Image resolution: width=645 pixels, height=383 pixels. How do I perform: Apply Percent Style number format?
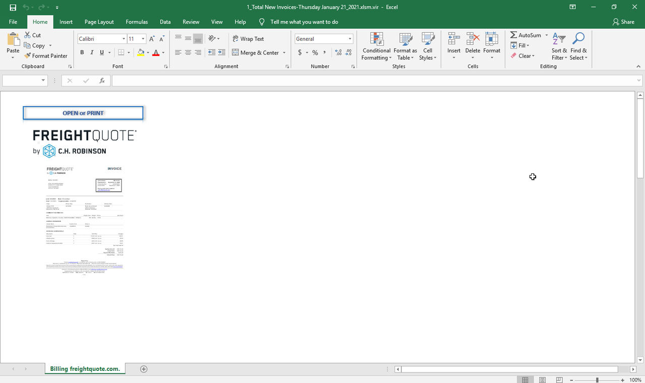pyautogui.click(x=315, y=52)
